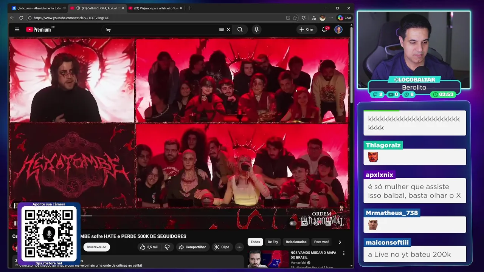The height and width of the screenshot is (272, 484).
Task: Click the Compartilhar share button
Action: click(x=192, y=247)
